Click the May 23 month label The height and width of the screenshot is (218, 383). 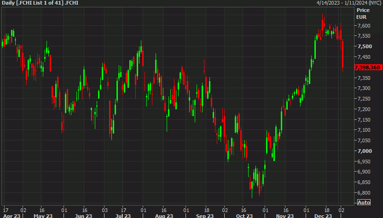[x=43, y=216]
